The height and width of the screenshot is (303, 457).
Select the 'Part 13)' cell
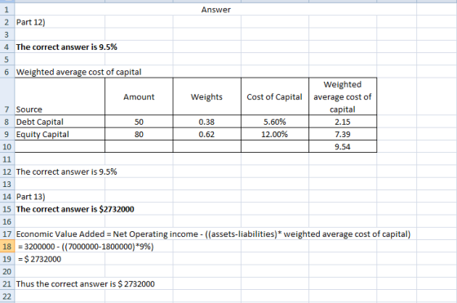[60, 197]
